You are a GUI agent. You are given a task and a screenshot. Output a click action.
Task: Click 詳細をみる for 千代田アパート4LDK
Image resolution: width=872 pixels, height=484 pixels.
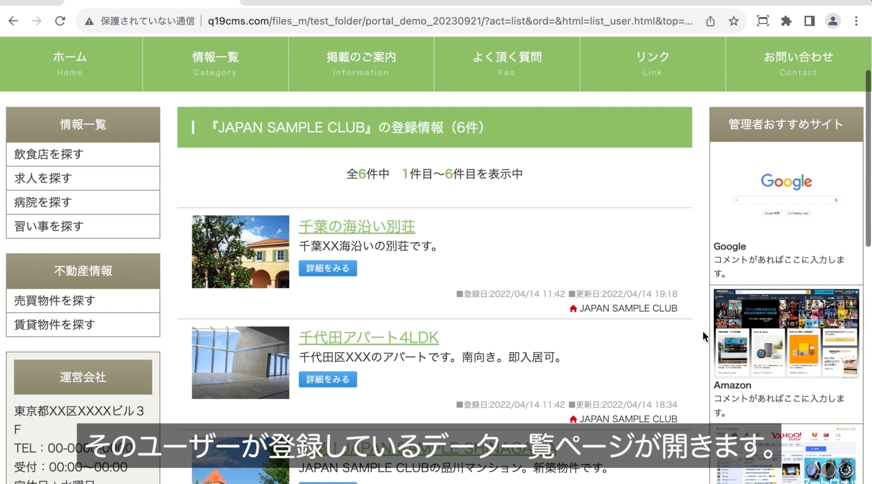[x=328, y=379]
